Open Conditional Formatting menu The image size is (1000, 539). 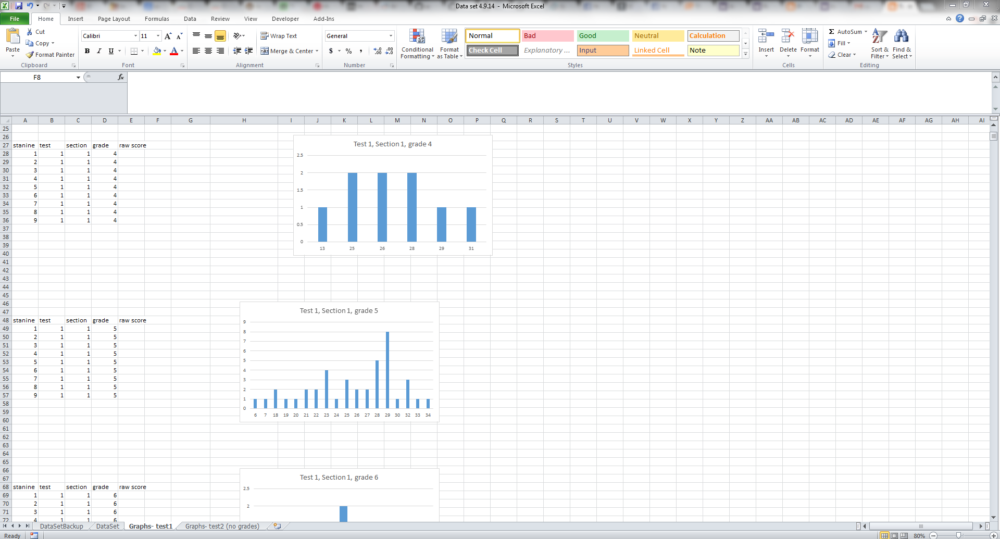[417, 44]
